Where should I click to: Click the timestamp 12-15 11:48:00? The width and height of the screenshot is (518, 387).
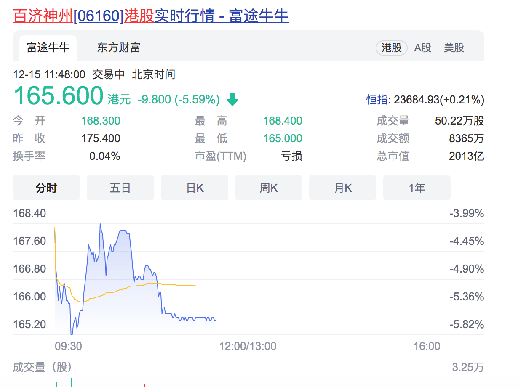49,75
